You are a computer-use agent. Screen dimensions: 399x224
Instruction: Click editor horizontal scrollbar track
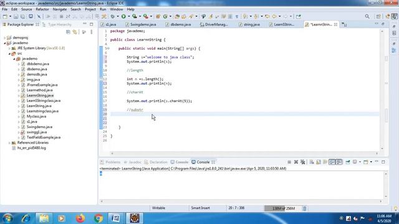(244, 153)
